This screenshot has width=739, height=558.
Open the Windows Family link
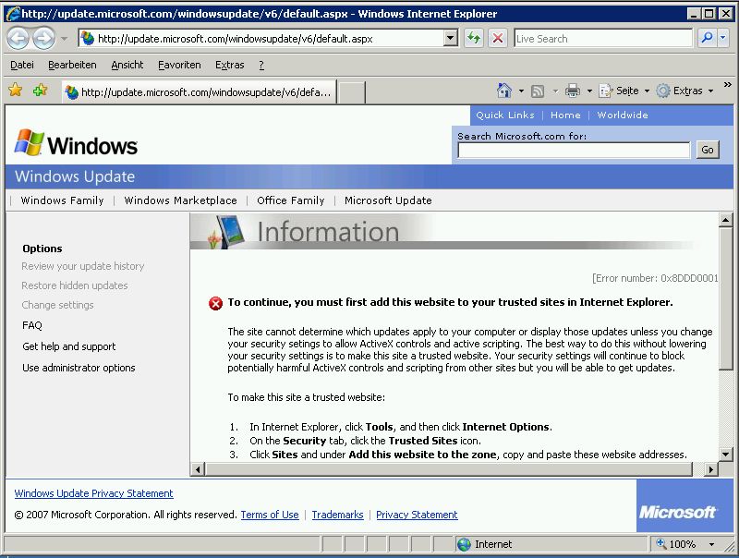click(x=62, y=200)
